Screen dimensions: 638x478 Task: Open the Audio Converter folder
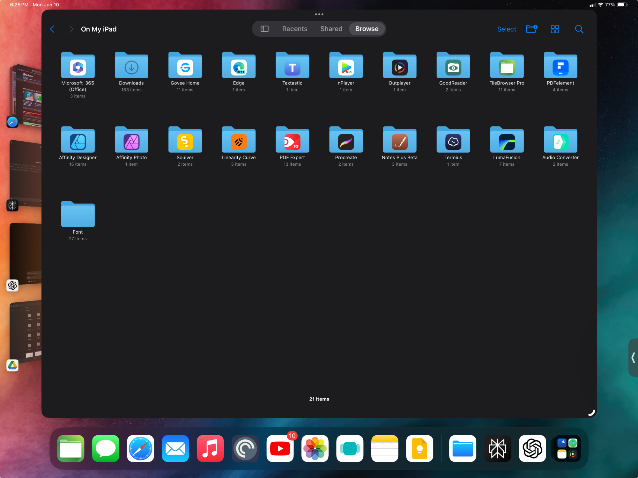coord(560,140)
